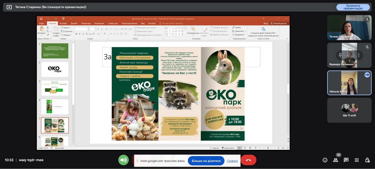Open meeting details info icon

325,160
